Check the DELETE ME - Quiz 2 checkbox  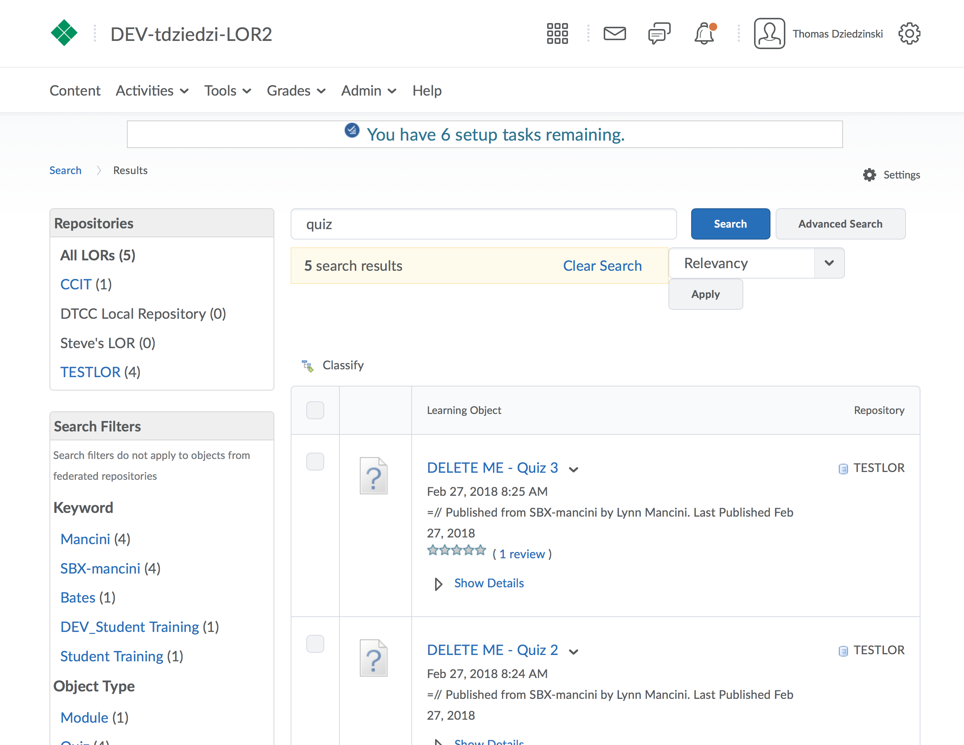(x=315, y=643)
